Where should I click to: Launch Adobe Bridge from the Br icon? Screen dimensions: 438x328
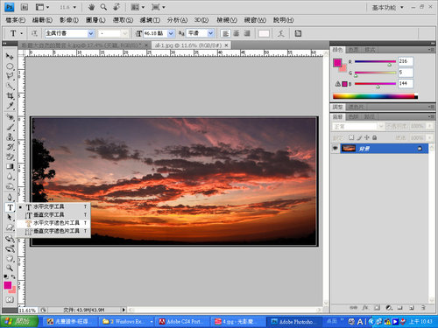click(x=25, y=7)
